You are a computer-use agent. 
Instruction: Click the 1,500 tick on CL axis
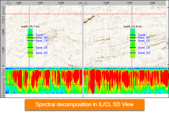[19, 3]
